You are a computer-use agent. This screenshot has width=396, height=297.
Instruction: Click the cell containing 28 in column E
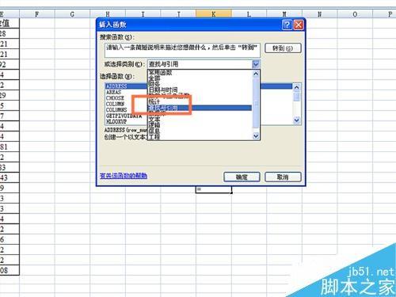coord(10,33)
